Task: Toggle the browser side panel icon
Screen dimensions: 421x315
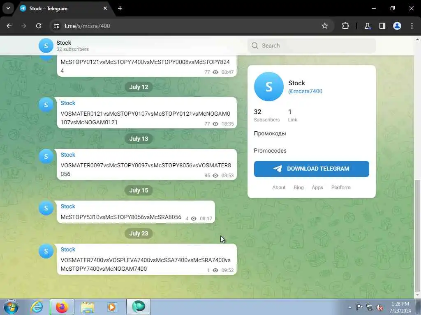Action: tap(382, 26)
